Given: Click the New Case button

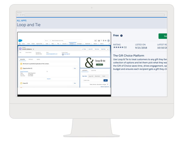Looking at the screenshot, I should click(97, 49).
